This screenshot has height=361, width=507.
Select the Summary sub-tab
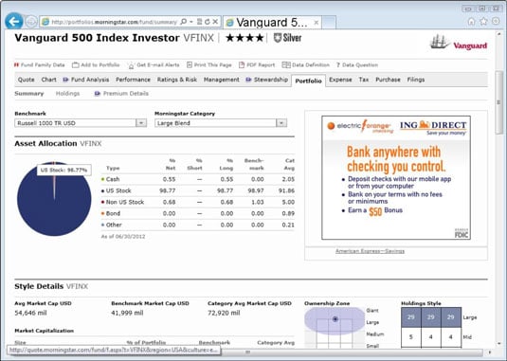[x=29, y=94]
